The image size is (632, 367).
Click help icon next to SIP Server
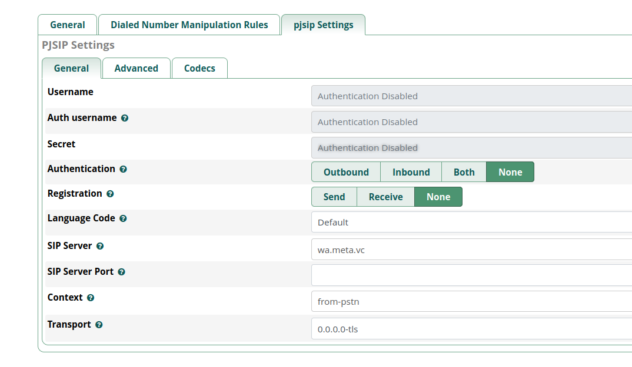pyautogui.click(x=100, y=246)
